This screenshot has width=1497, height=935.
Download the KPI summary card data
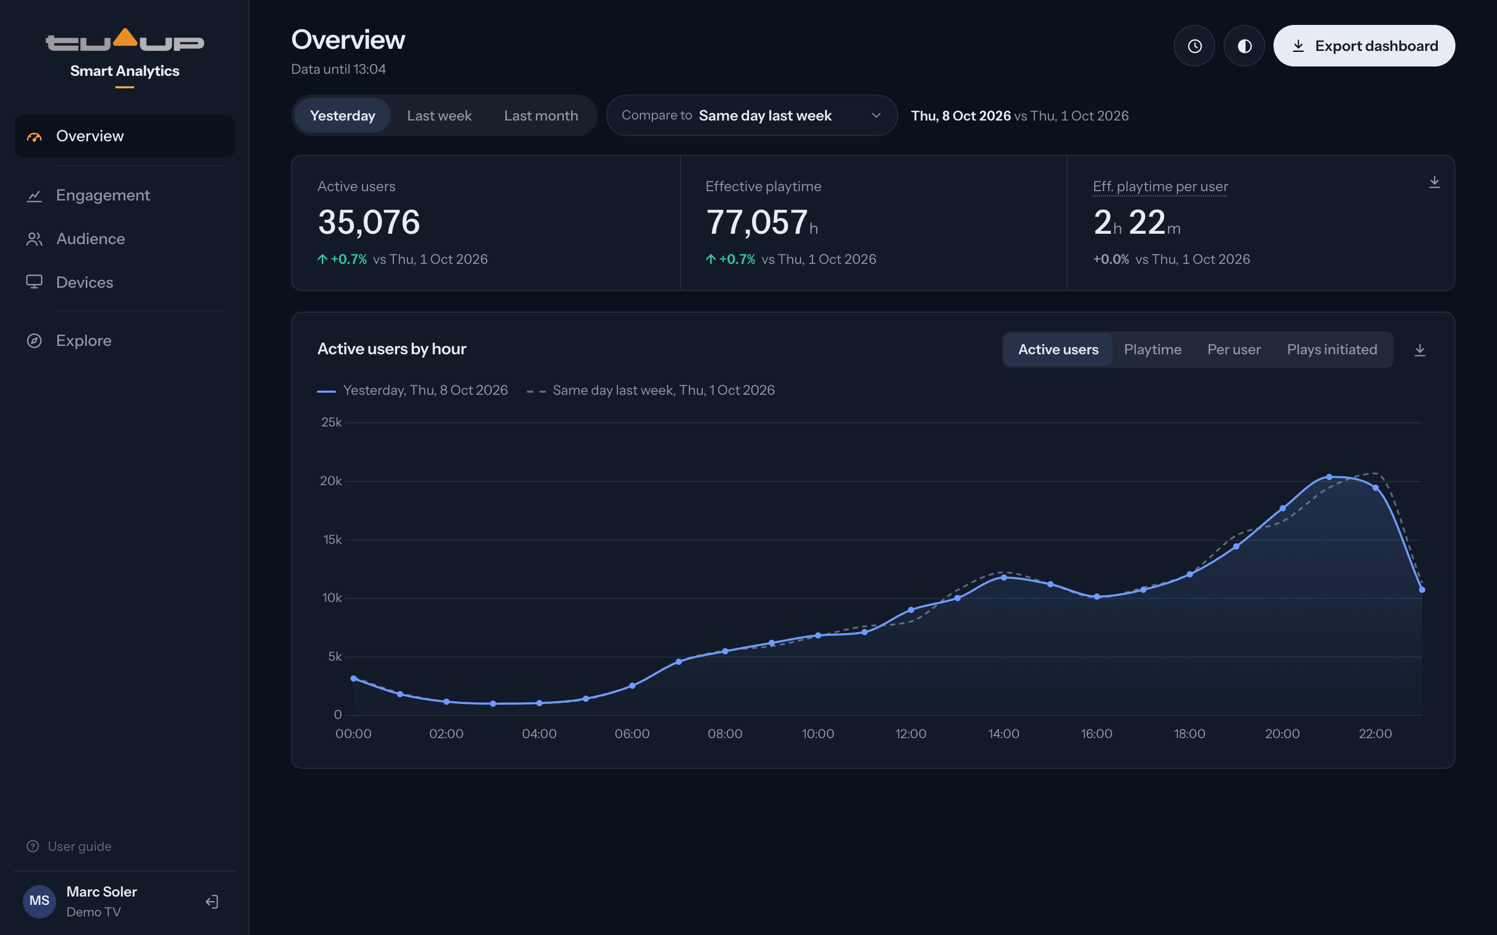[1434, 182]
